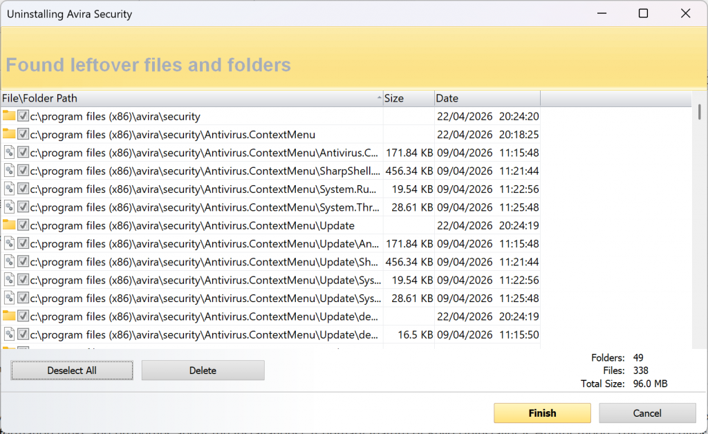Click the Deselect All button
The width and height of the screenshot is (708, 434).
pos(72,370)
